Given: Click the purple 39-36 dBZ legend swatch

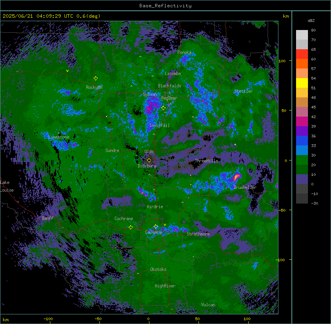Looking at the screenshot, I should click(302, 131).
